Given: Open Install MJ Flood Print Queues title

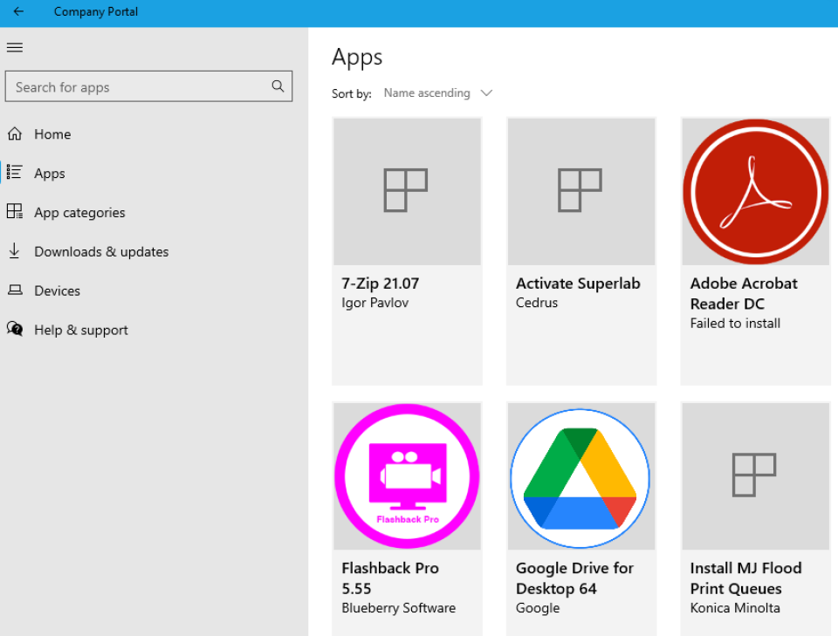Looking at the screenshot, I should pyautogui.click(x=746, y=578).
